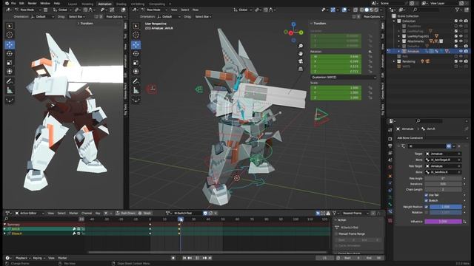
Task: Click the pan hand icon in viewport
Action: click(x=301, y=54)
